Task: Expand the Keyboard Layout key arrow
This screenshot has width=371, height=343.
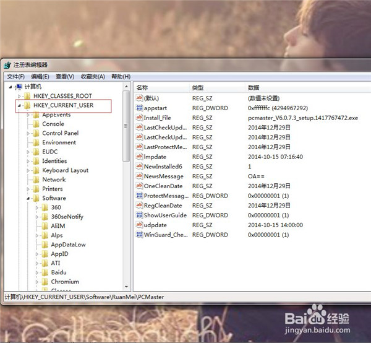Action: coord(28,171)
